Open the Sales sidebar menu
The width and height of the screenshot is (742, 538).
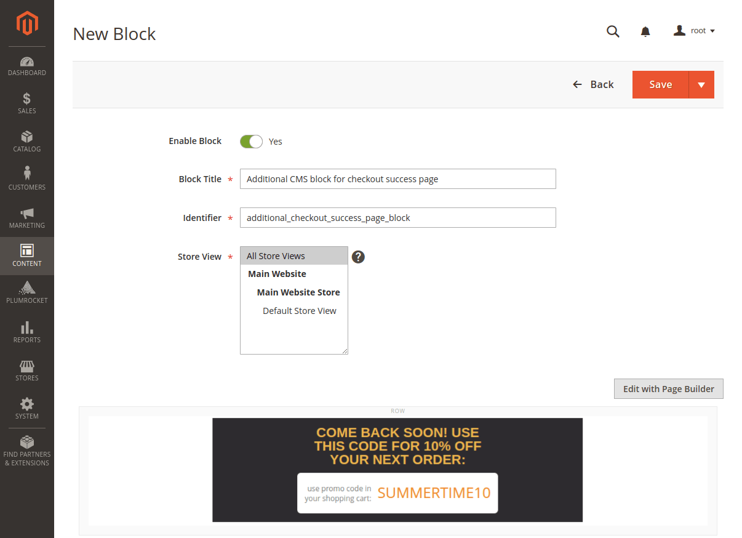click(27, 103)
